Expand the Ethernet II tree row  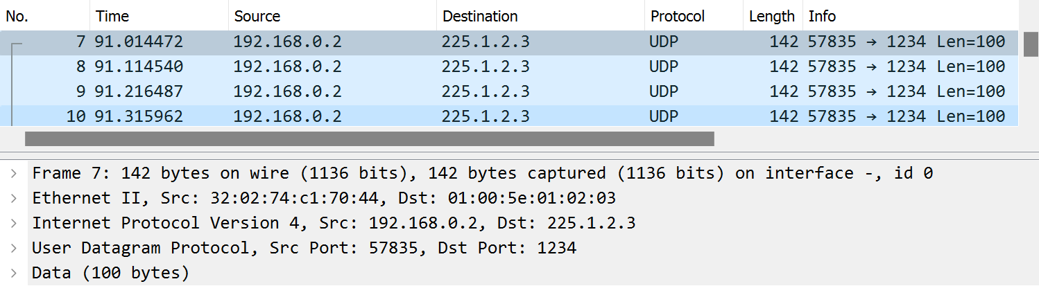click(14, 198)
